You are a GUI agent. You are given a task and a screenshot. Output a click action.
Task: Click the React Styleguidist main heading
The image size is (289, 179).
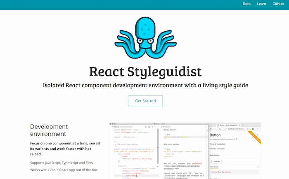[x=144, y=71]
